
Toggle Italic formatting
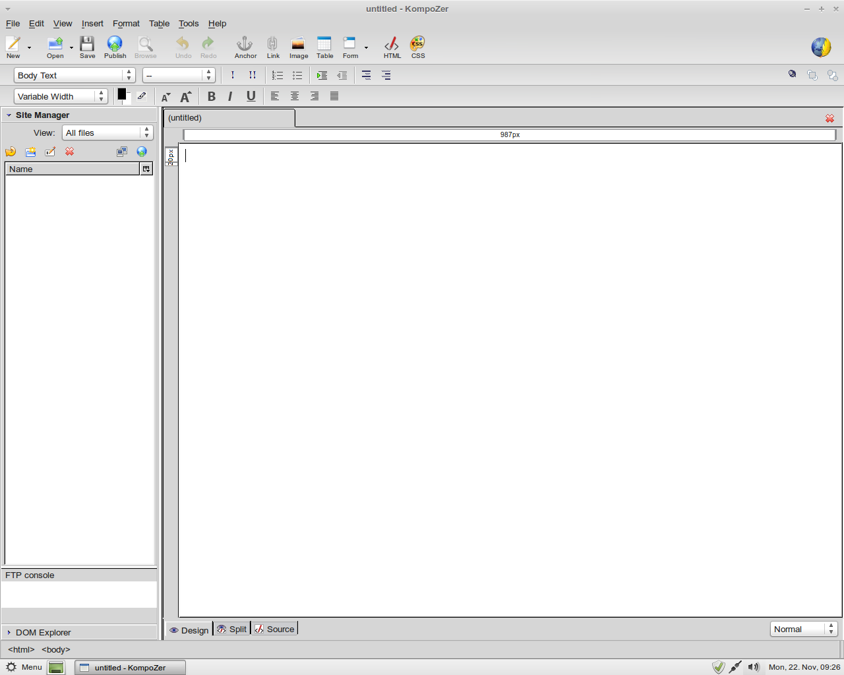(230, 96)
